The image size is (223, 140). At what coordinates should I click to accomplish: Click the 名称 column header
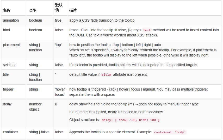[7, 10]
